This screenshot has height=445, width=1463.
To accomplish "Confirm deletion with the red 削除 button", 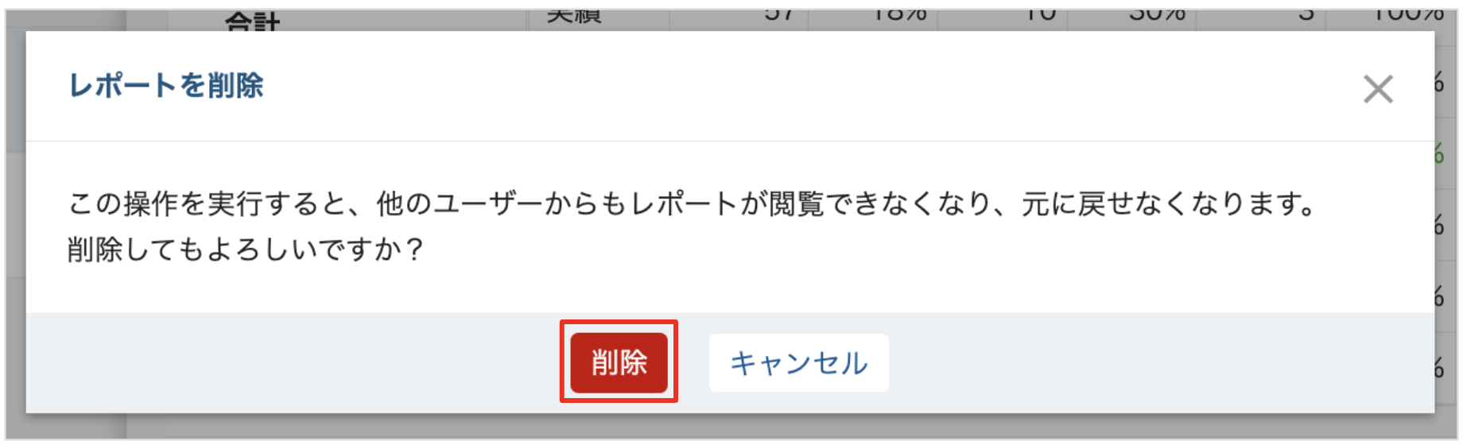I will 619,362.
